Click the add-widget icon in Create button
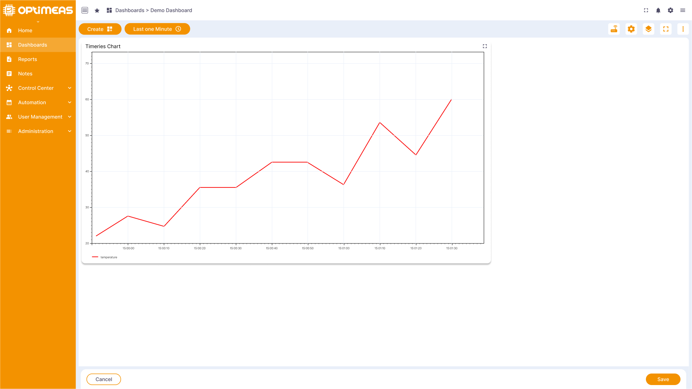The image size is (692, 389). tap(110, 29)
